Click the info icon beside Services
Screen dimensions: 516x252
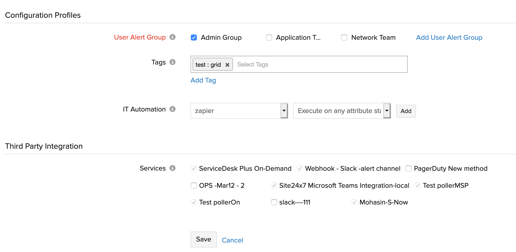tap(172, 168)
